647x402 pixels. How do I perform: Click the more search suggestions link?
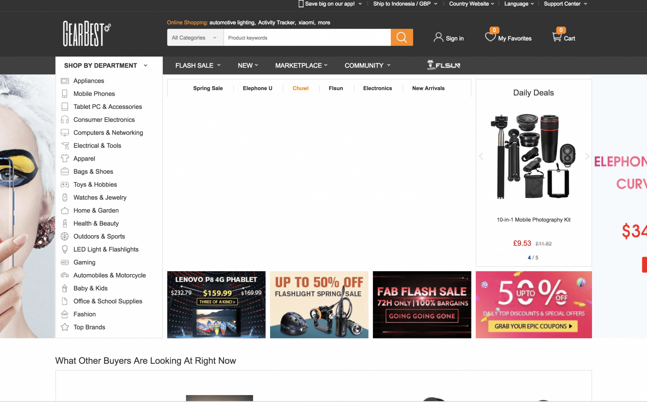pyautogui.click(x=324, y=22)
